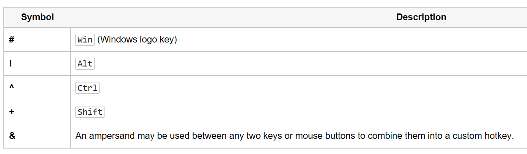Screen dimensions: 527x154
Task: Click the Symbol column header
Action: click(37, 17)
